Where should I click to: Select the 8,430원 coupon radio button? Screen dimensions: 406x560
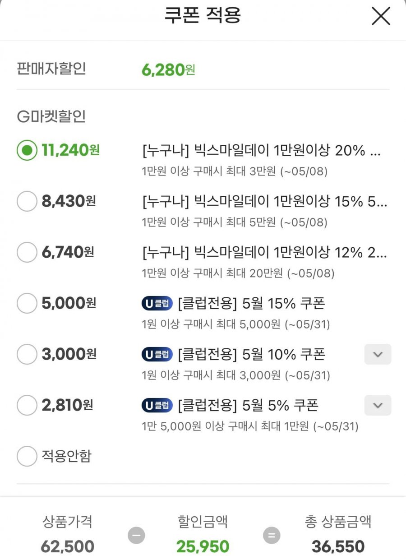click(x=27, y=201)
